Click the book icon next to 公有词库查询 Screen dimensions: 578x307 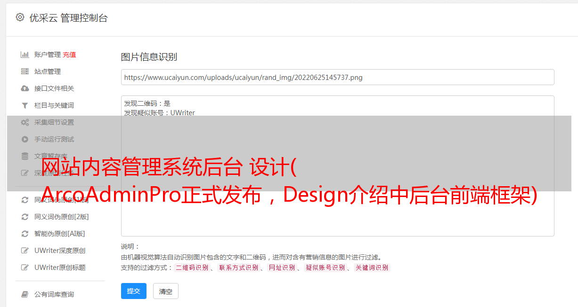click(x=25, y=294)
